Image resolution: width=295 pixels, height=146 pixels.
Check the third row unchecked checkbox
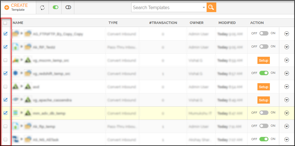(6, 60)
